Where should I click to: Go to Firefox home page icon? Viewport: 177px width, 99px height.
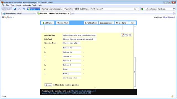point(24,9)
